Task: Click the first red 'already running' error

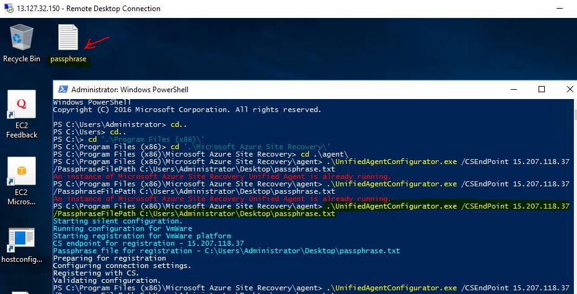Action: [221, 176]
